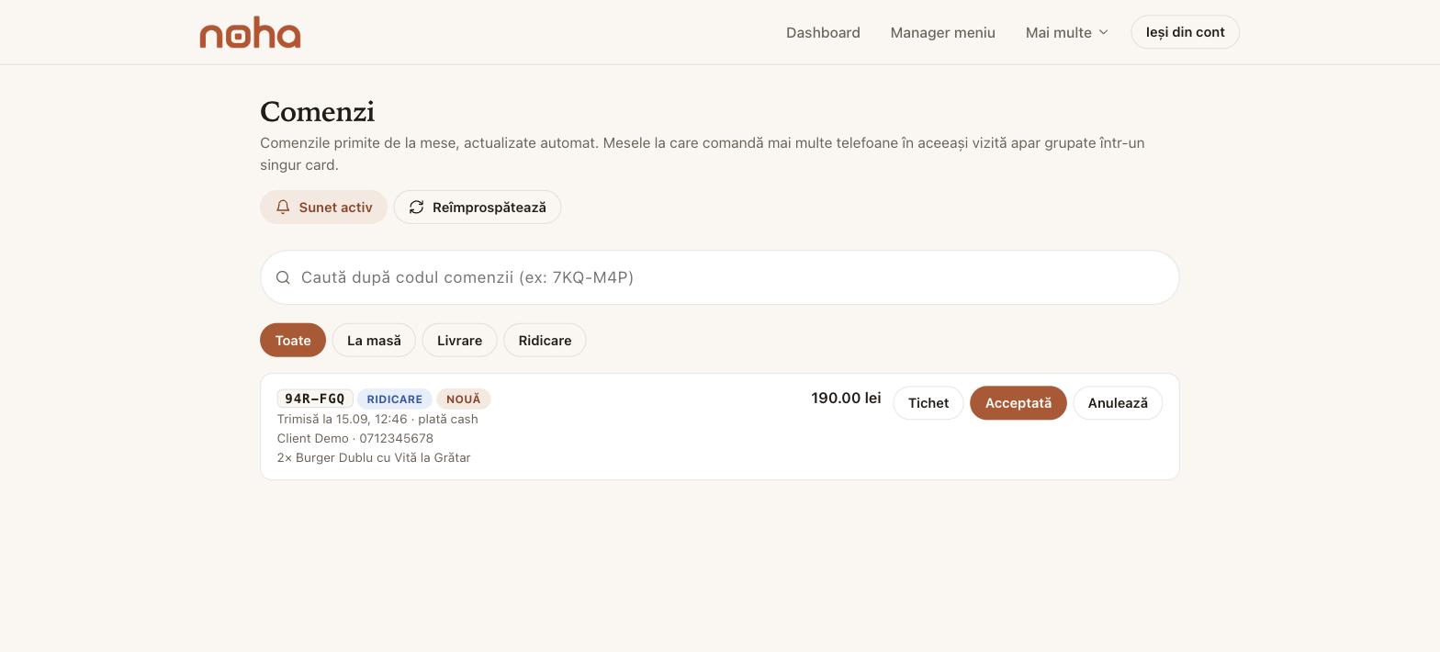Click the refresh arrows icon
The height and width of the screenshot is (652, 1440).
[416, 208]
